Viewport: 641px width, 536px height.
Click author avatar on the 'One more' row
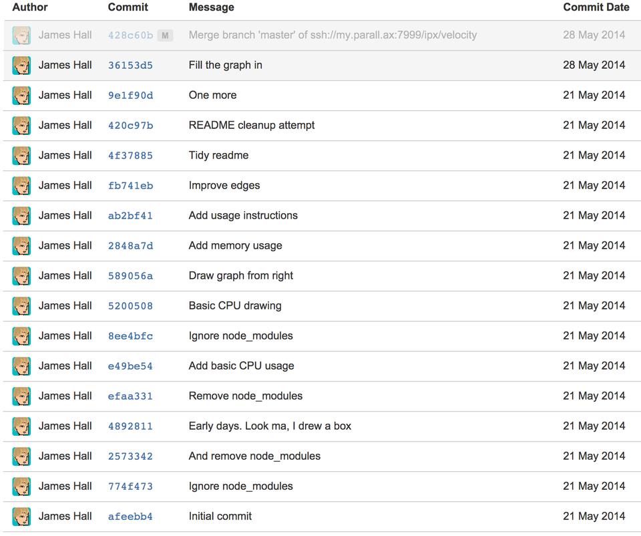(x=21, y=96)
